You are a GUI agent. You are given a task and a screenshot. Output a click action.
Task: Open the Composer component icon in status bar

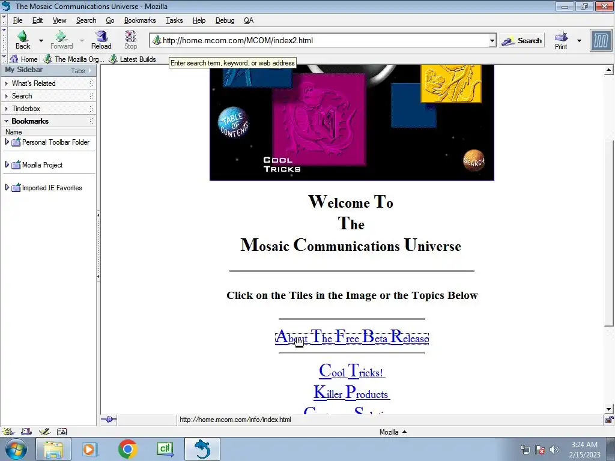point(44,432)
